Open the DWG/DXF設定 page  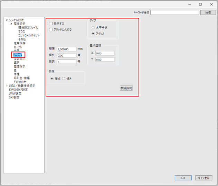pyautogui.click(x=18, y=90)
